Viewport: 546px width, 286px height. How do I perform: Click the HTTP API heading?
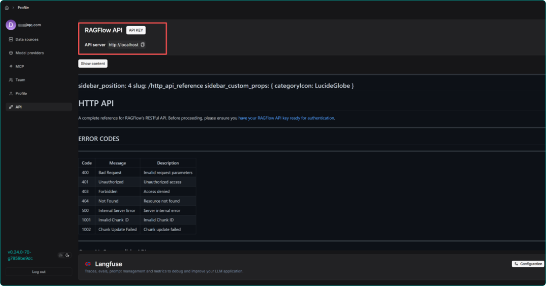coord(96,103)
